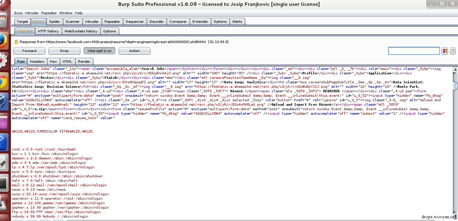The height and width of the screenshot is (221, 458).
Task: Open the main Options tab next to Extender
Action: click(x=220, y=21)
